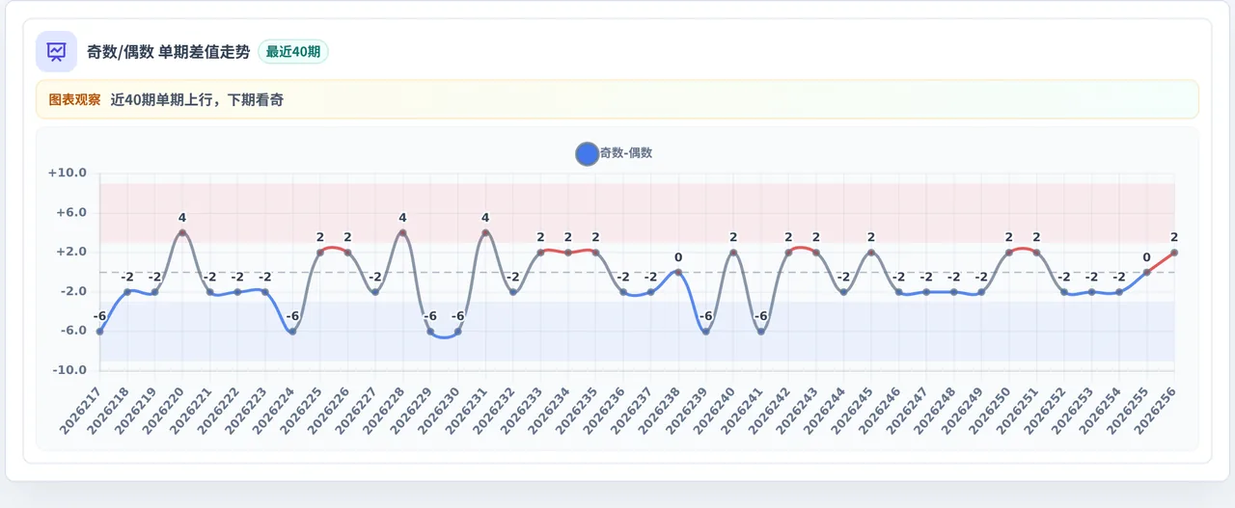
Task: Click the observation text 近40期单期上行，下期看奇
Action: pyautogui.click(x=197, y=99)
